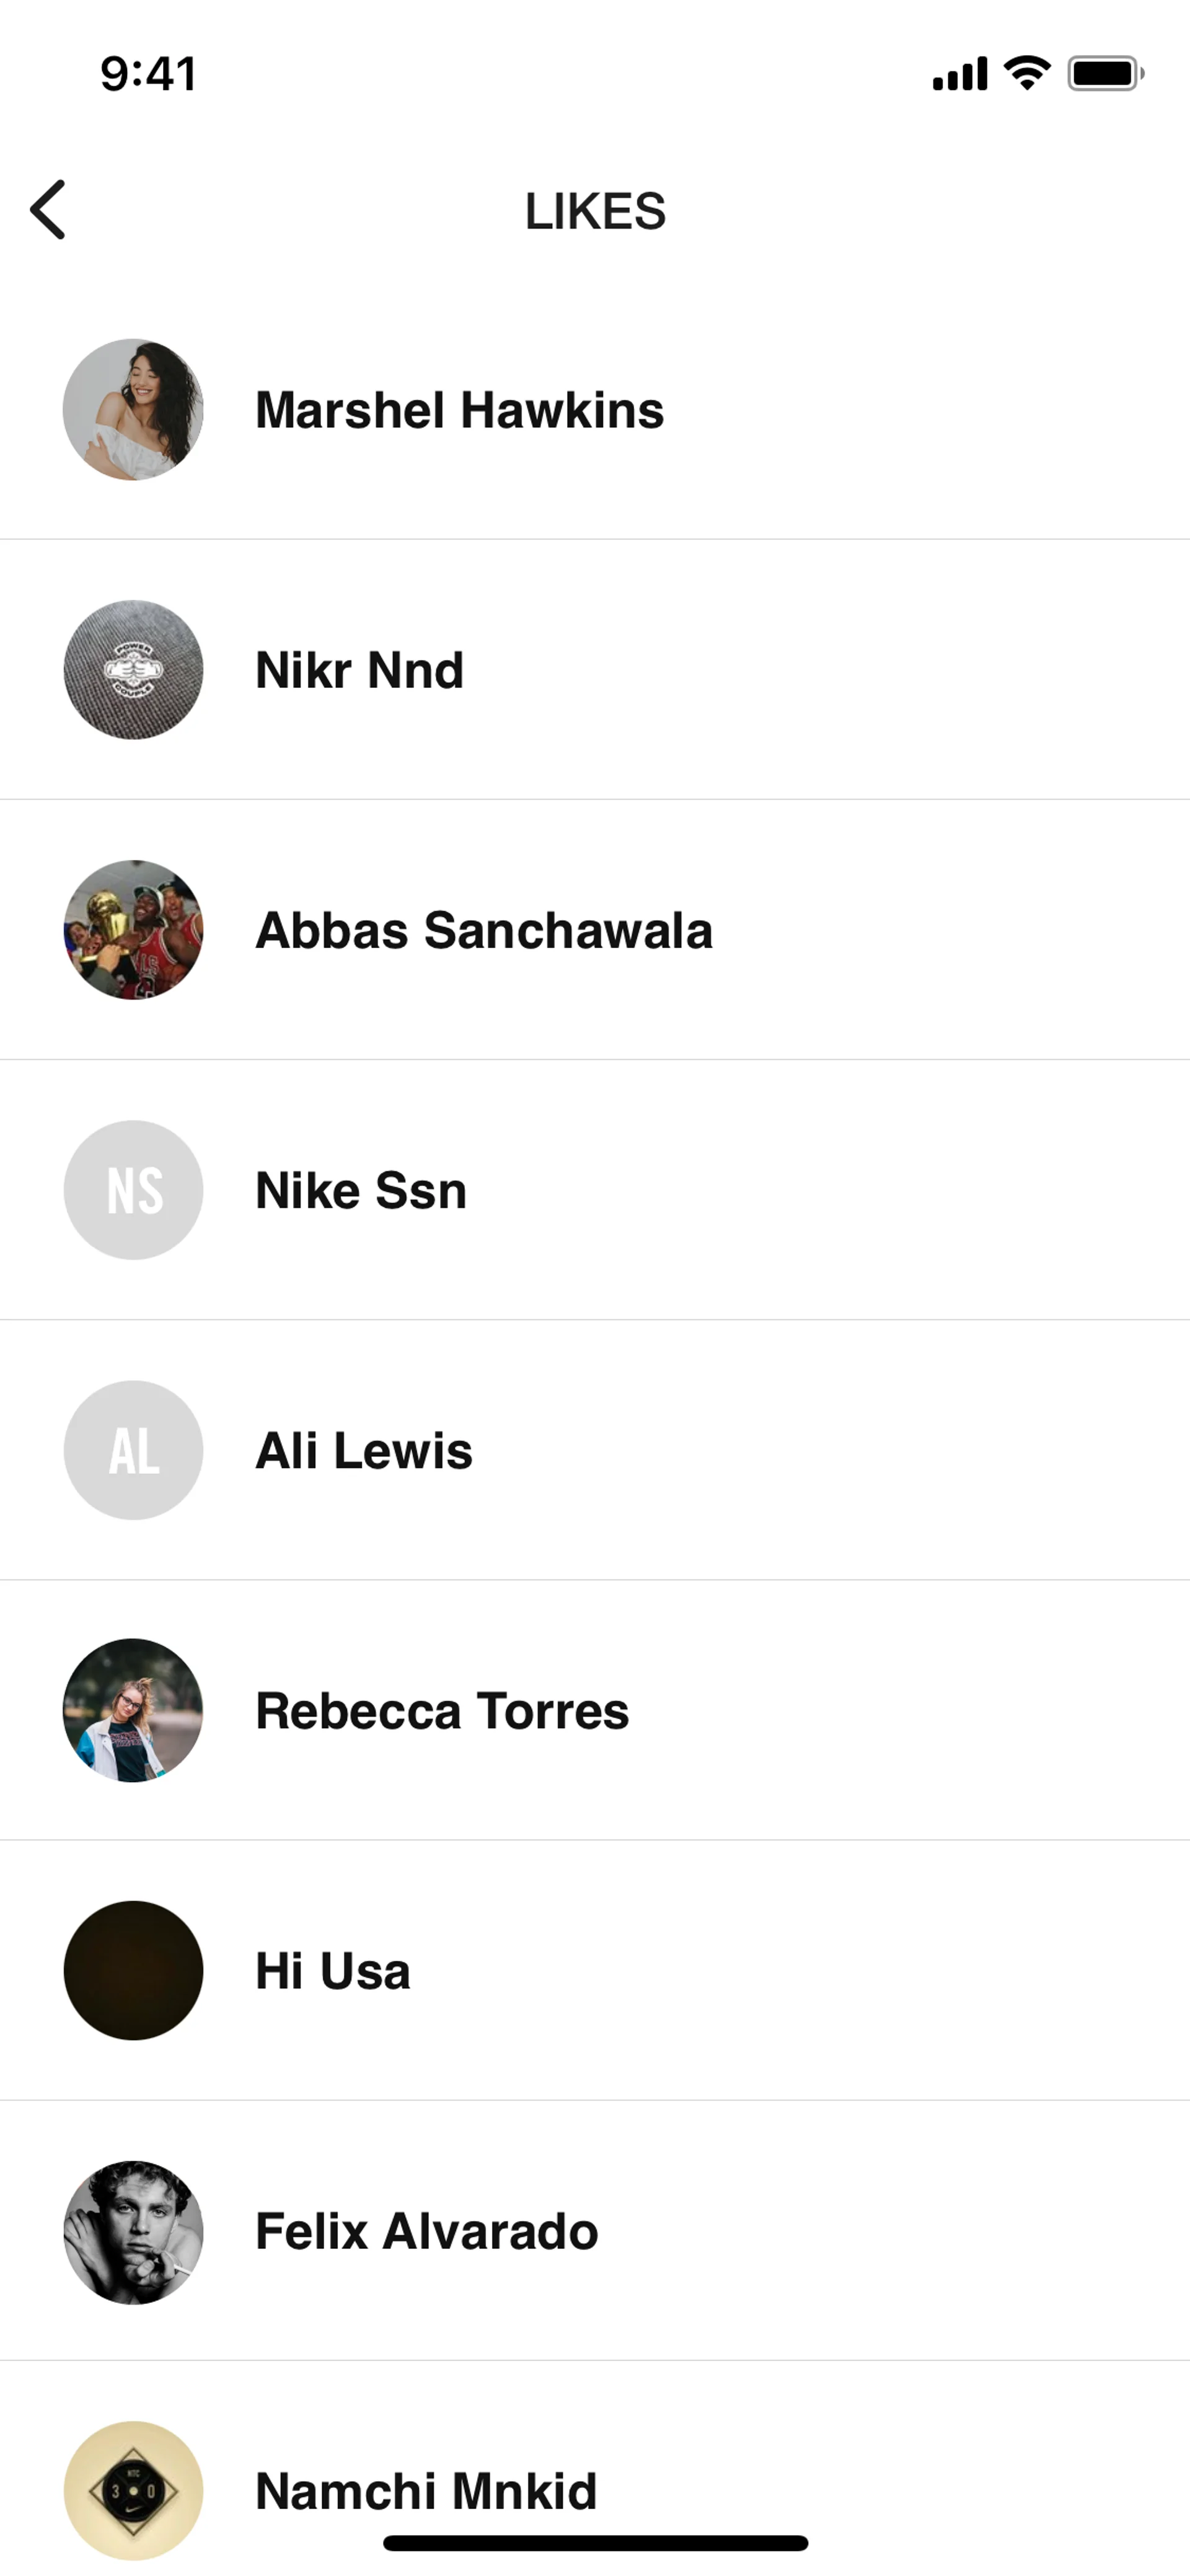This screenshot has width=1190, height=2576.
Task: Tap the battery status icon
Action: coord(1105,74)
